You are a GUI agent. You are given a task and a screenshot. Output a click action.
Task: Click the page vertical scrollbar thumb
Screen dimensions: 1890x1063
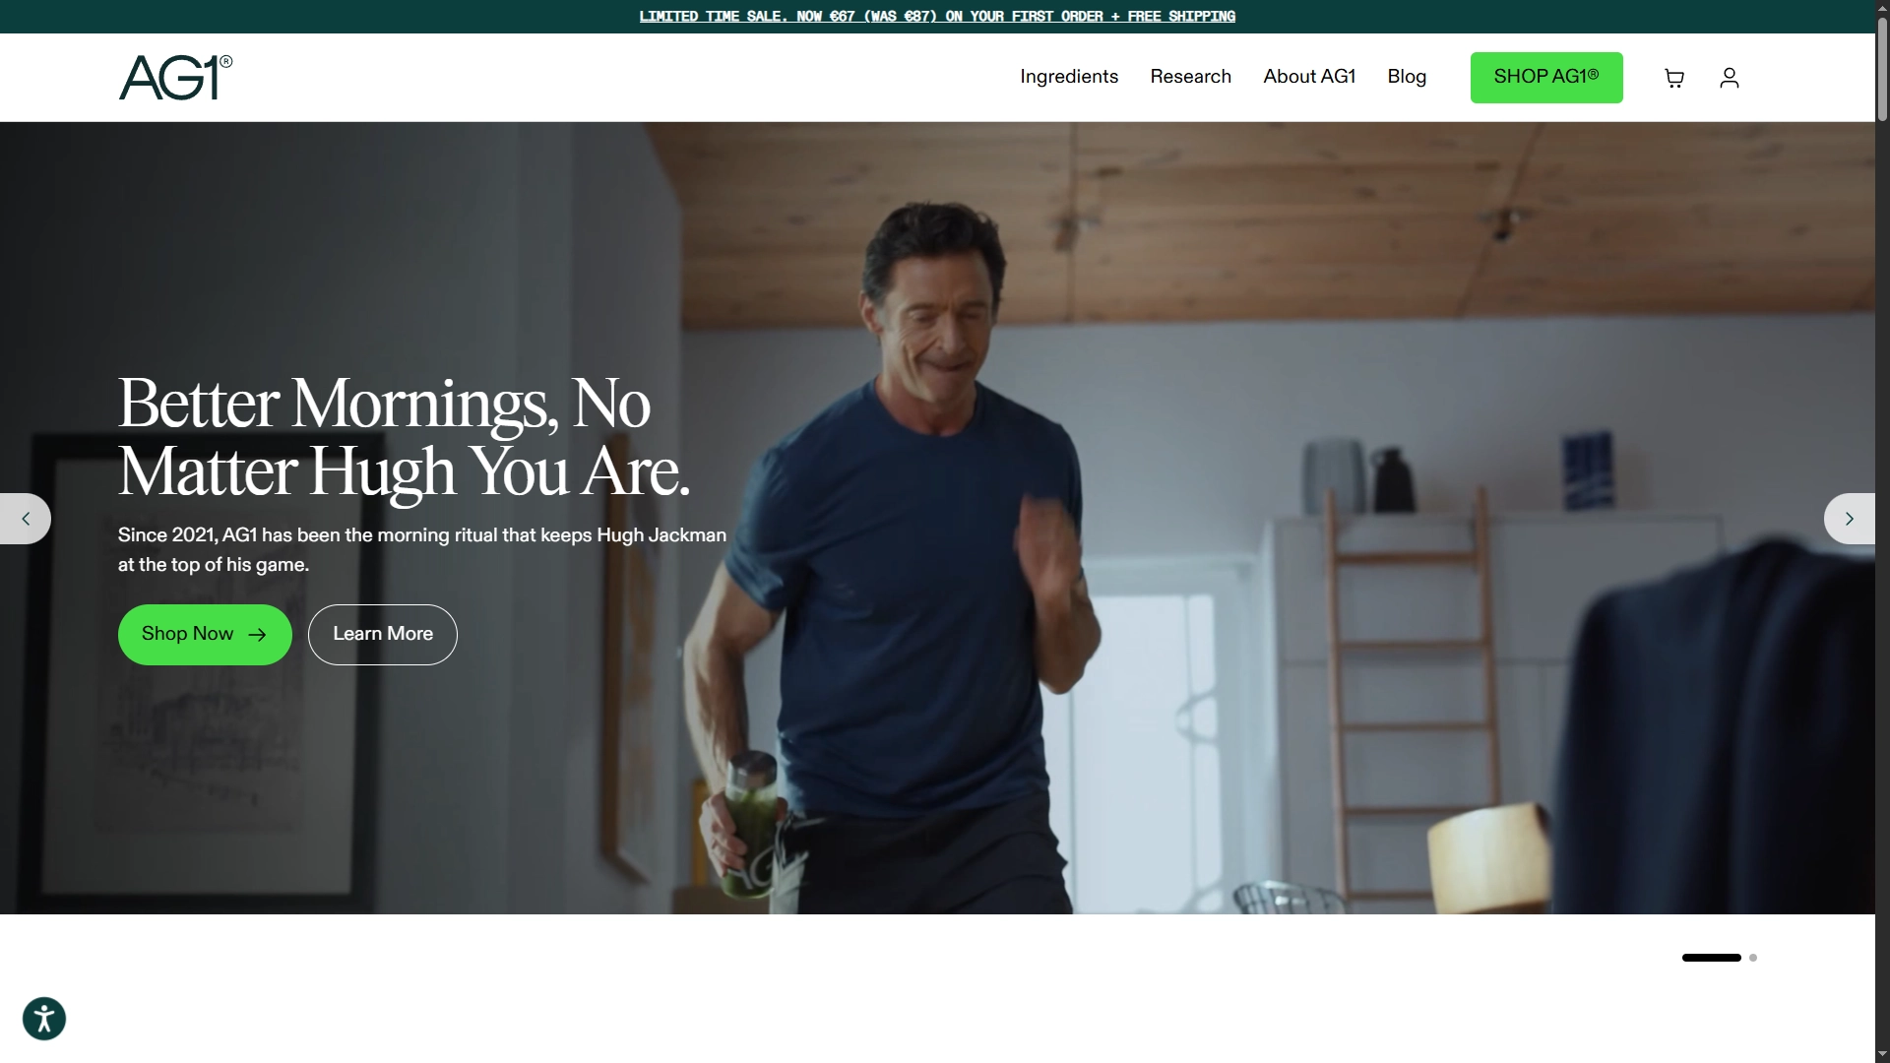click(x=1882, y=69)
